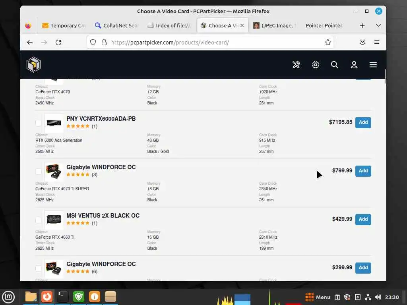Close the Choose A Video Card tab
Viewport: 407px width, 305px height.
(242, 25)
